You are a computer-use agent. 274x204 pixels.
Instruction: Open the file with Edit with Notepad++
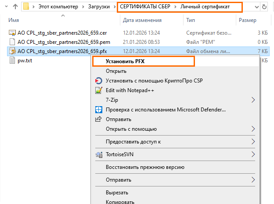tap(130, 90)
